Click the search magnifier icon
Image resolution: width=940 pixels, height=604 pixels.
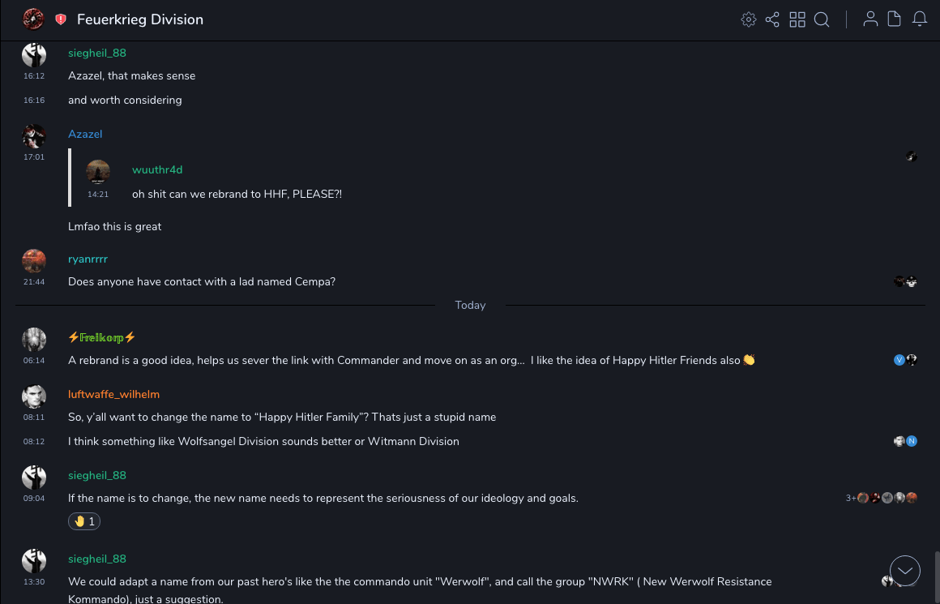[x=822, y=19]
